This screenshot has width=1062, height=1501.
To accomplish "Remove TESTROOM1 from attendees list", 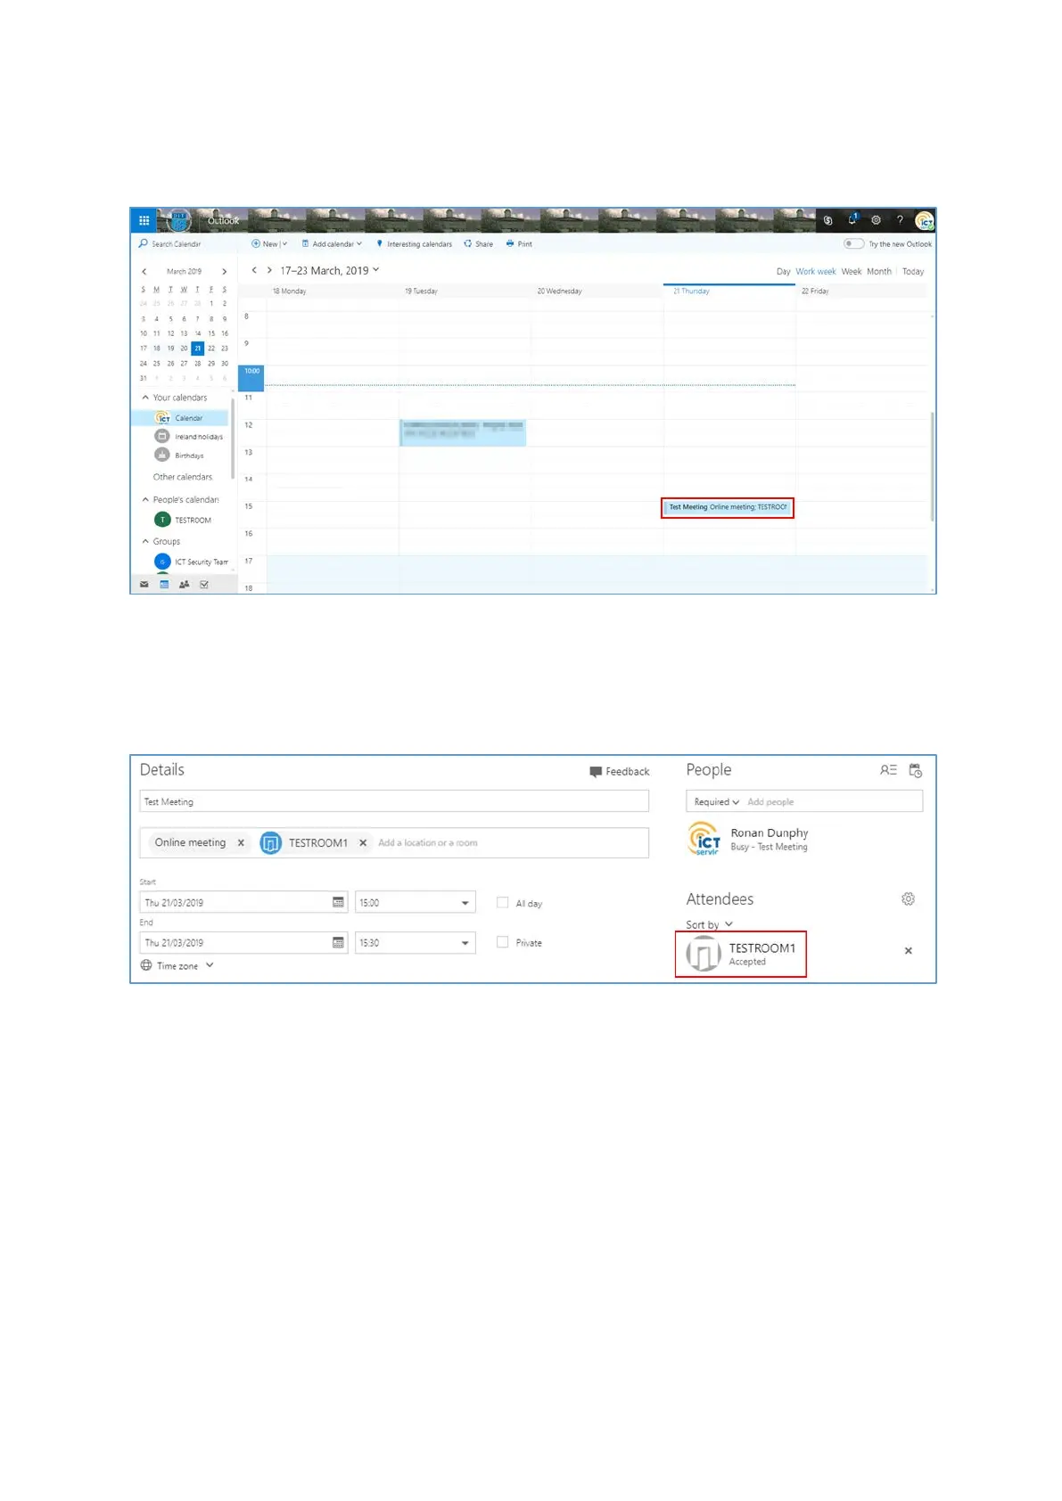I will (x=908, y=951).
